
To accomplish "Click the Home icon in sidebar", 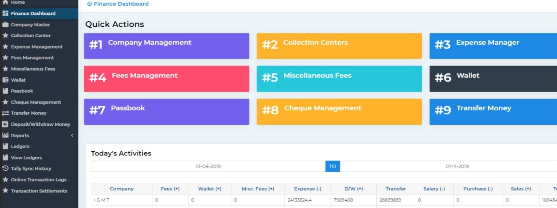I will coord(5,2).
